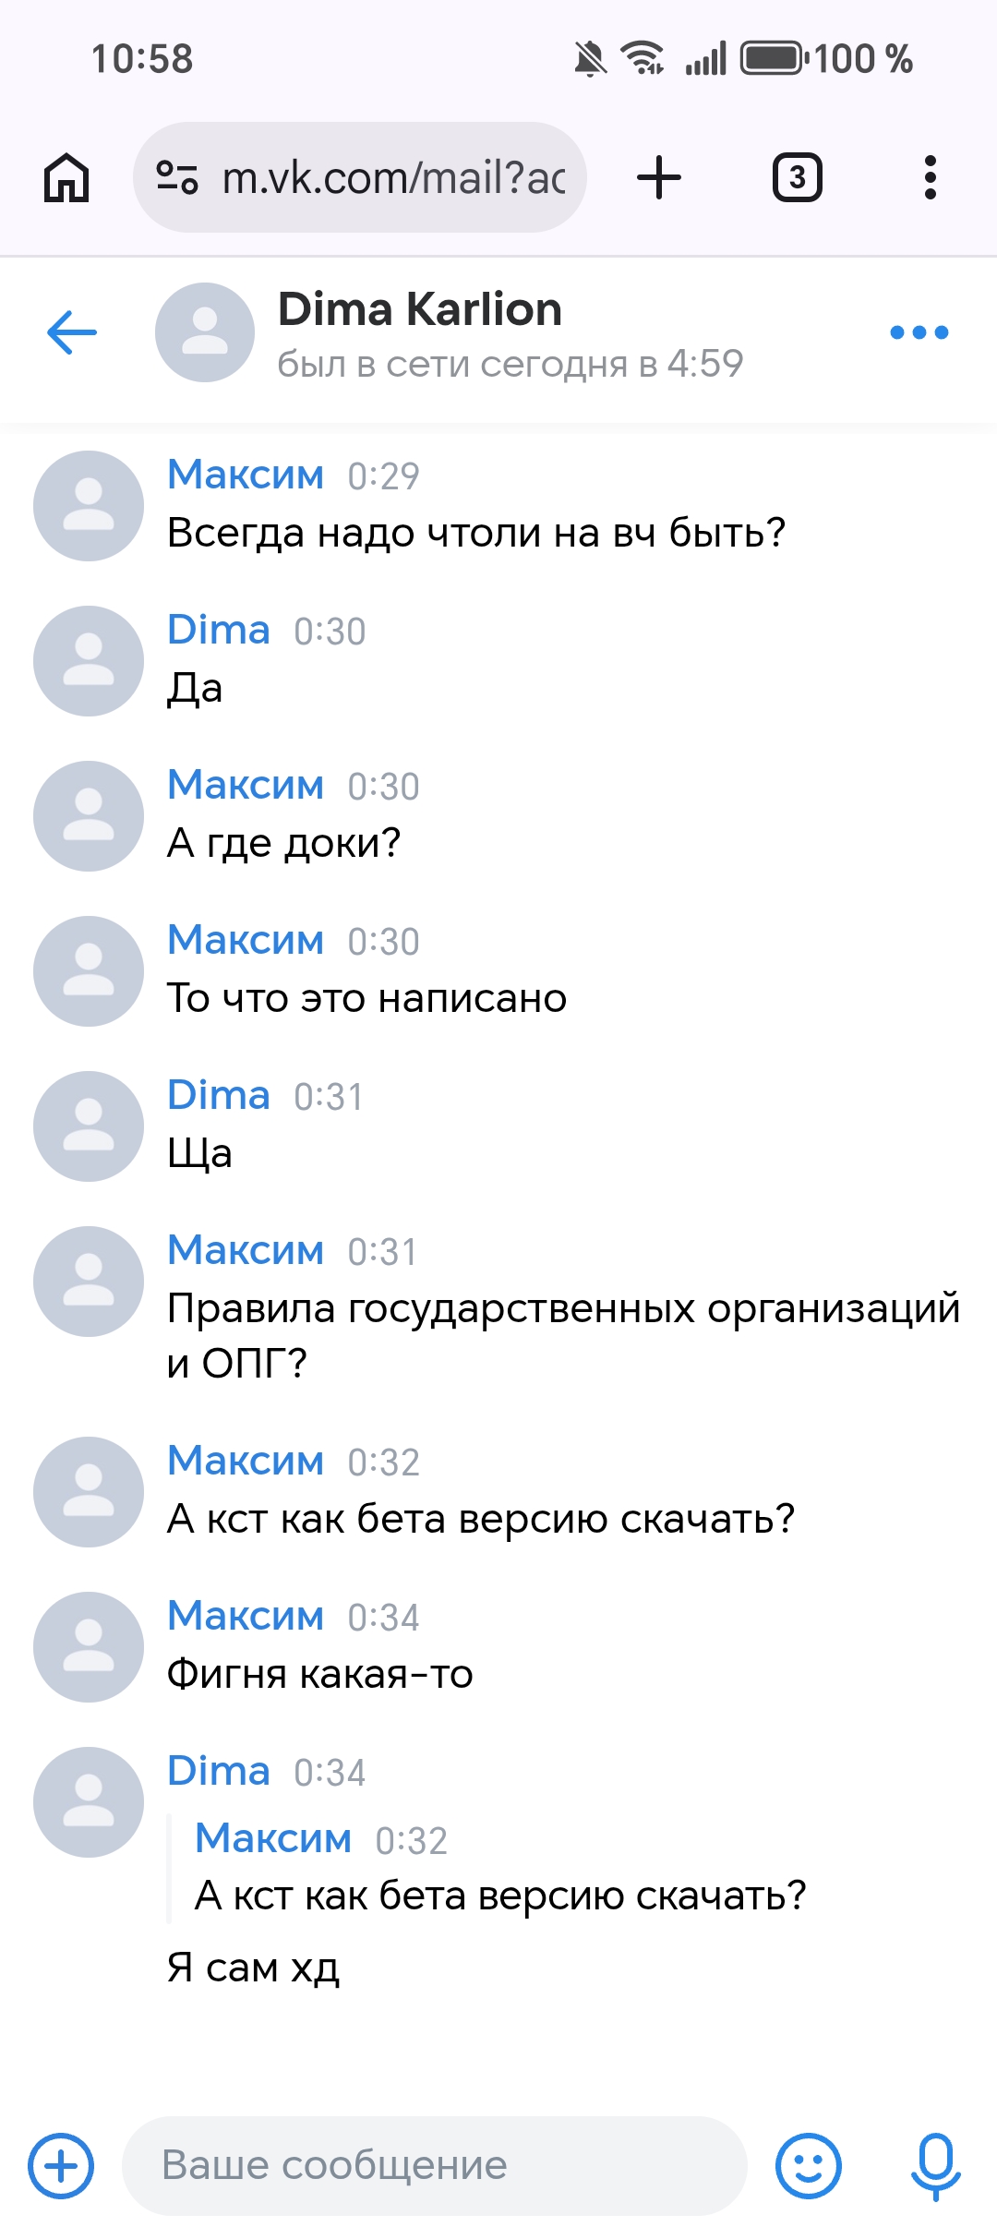Click the m.vk.com address bar
This screenshot has width=997, height=2227.
click(x=392, y=177)
